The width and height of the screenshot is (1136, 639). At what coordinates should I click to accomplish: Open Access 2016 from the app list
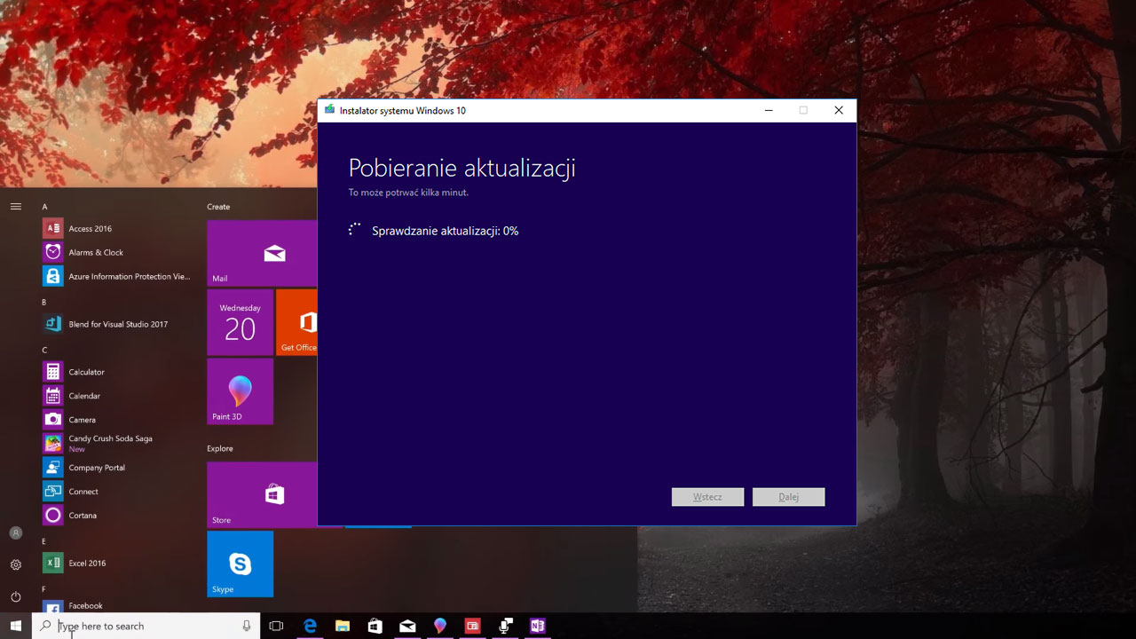(115, 229)
